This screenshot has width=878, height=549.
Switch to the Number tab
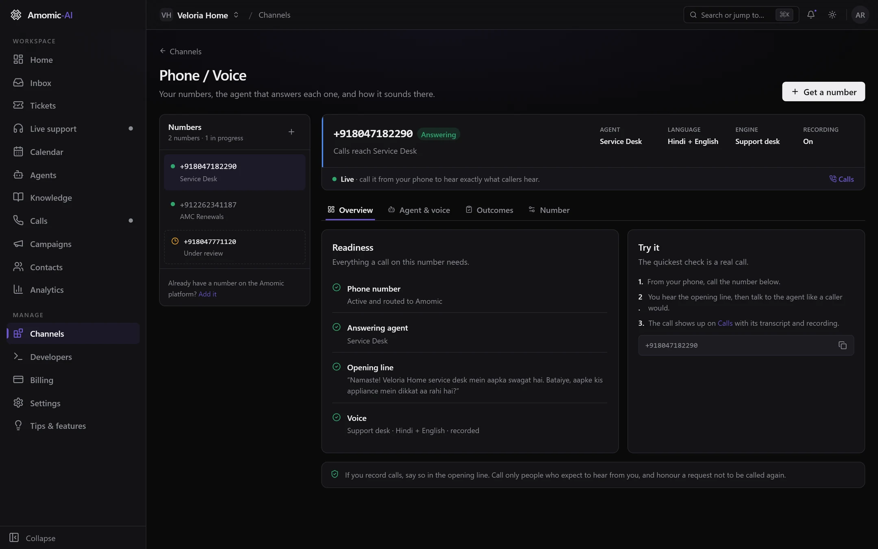[549, 210]
